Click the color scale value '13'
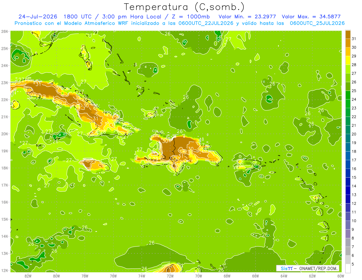Viewport: 362px width, 280px height. click(x=354, y=195)
